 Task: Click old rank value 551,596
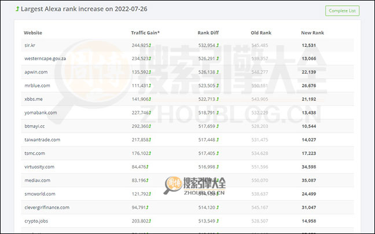pyautogui.click(x=260, y=167)
